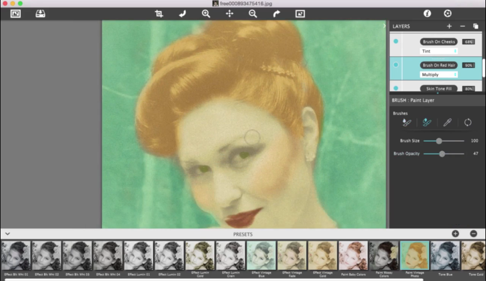Open the Multiply blend mode dropdown
Image resolution: width=486 pixels, height=281 pixels.
439,75
